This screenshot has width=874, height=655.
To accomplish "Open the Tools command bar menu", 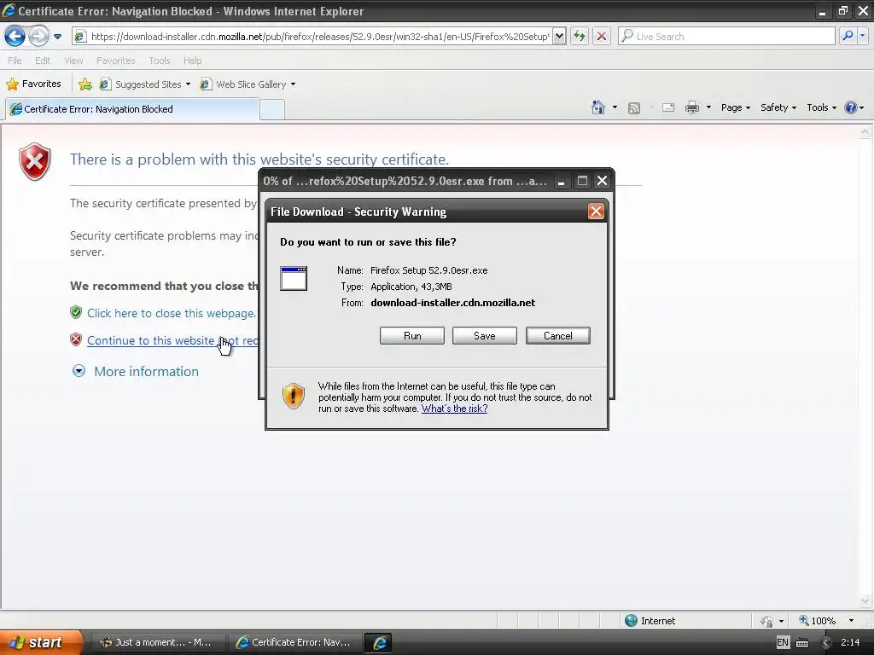I will coord(821,107).
